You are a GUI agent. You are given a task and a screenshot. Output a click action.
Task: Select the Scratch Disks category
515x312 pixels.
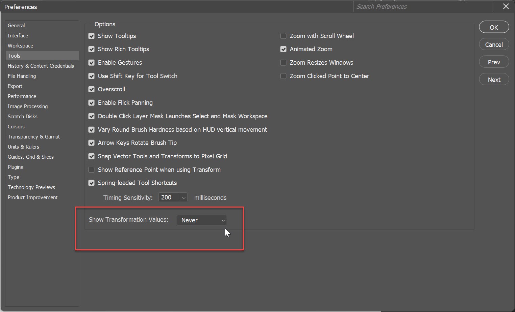tap(22, 117)
